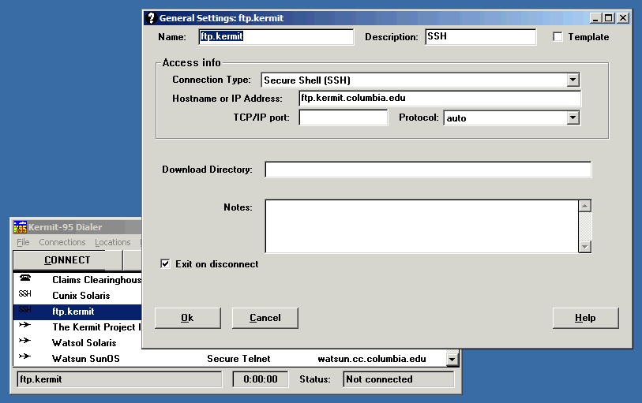This screenshot has width=642, height=403.
Task: Minimize the General Settings window
Action: [595, 18]
